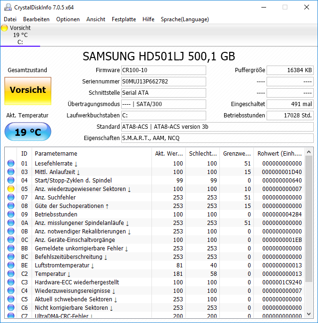The height and width of the screenshot is (323, 318).
Task: Open the Datei menu
Action: click(10, 19)
